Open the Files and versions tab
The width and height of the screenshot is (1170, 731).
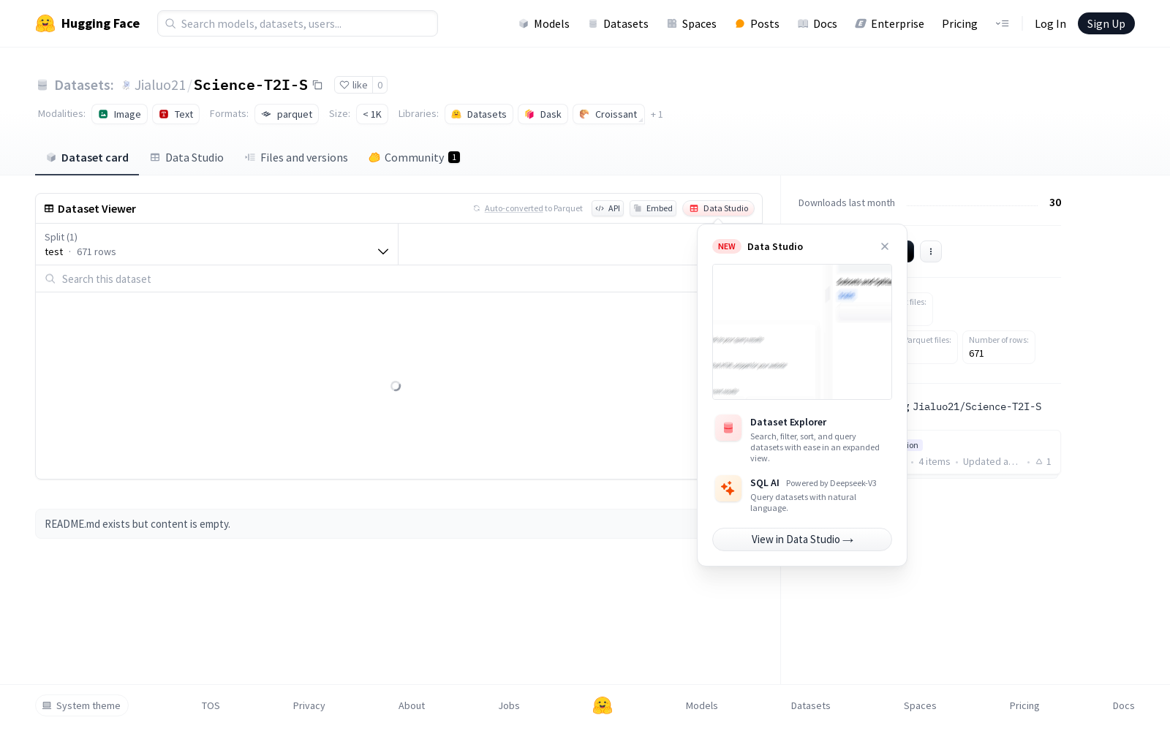pyautogui.click(x=296, y=157)
